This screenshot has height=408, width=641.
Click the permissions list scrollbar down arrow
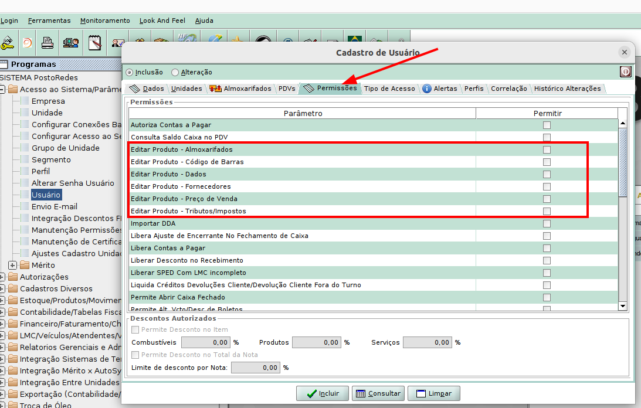623,306
